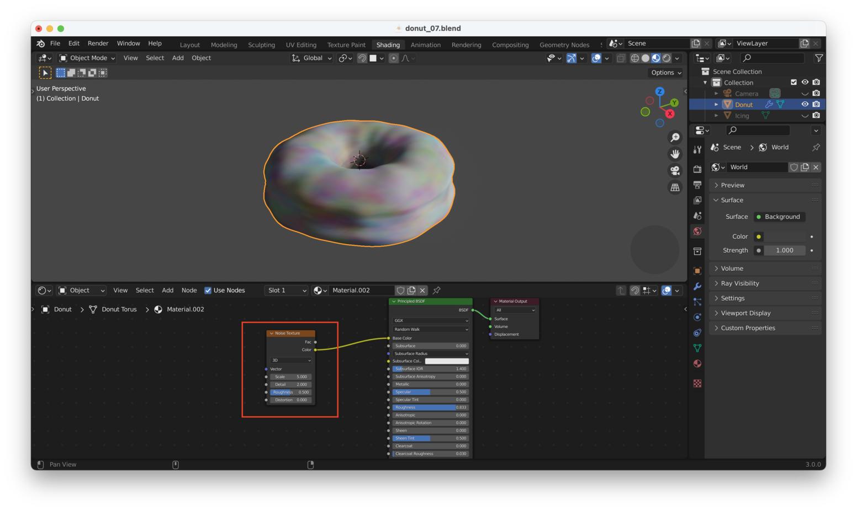The height and width of the screenshot is (511, 857).
Task: Open the Material properties tab icon
Action: [x=697, y=363]
